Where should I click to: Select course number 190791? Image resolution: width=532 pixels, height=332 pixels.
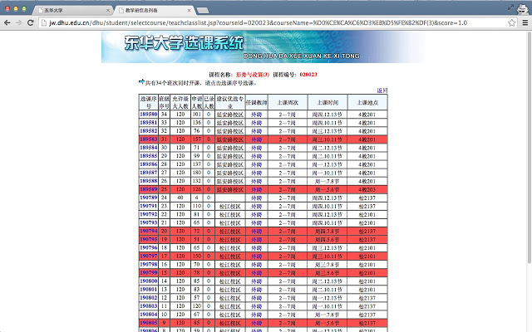click(x=149, y=206)
